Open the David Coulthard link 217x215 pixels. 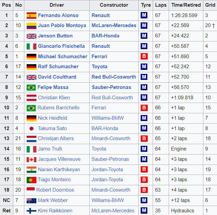point(57,77)
